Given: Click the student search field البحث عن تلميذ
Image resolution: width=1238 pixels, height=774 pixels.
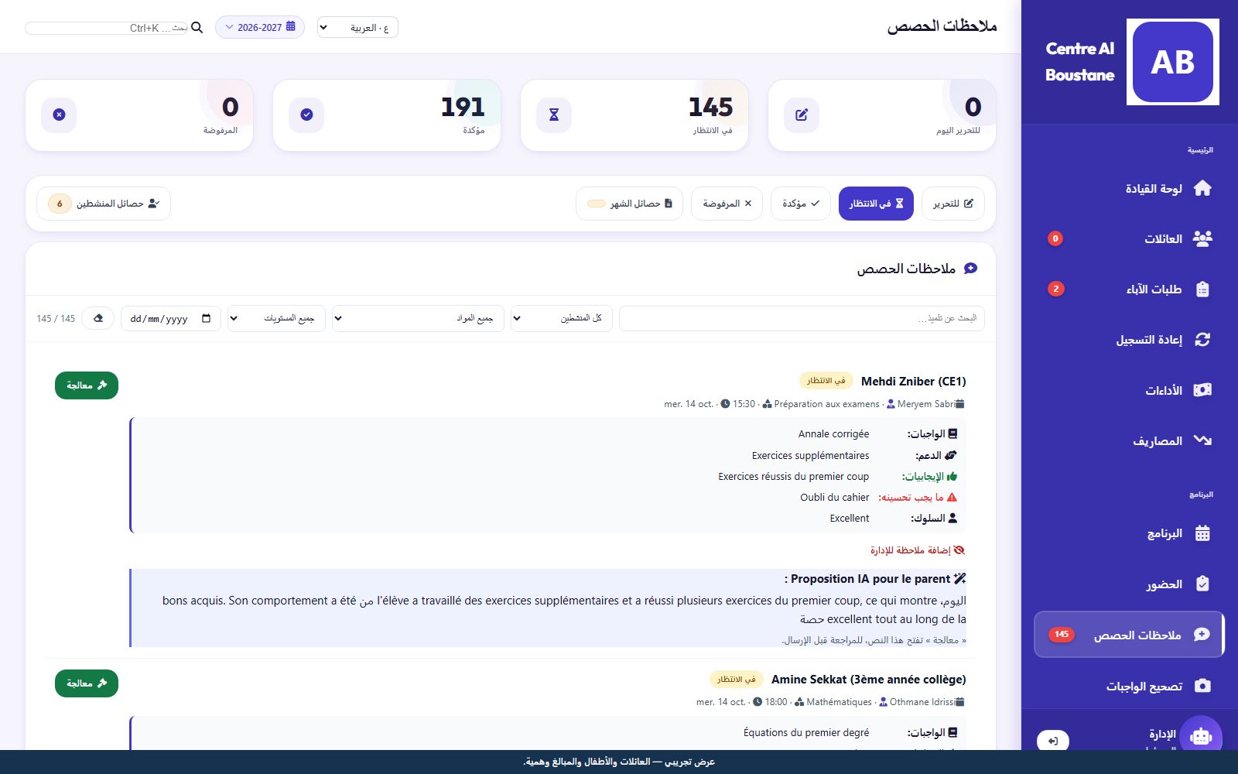Looking at the screenshot, I should (802, 318).
